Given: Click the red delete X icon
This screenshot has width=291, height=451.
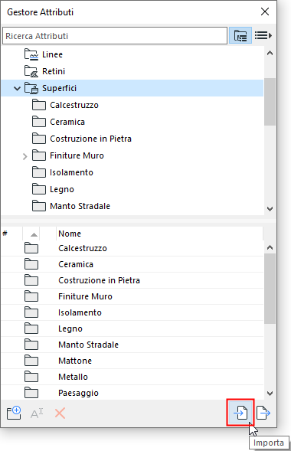Looking at the screenshot, I should 60,413.
